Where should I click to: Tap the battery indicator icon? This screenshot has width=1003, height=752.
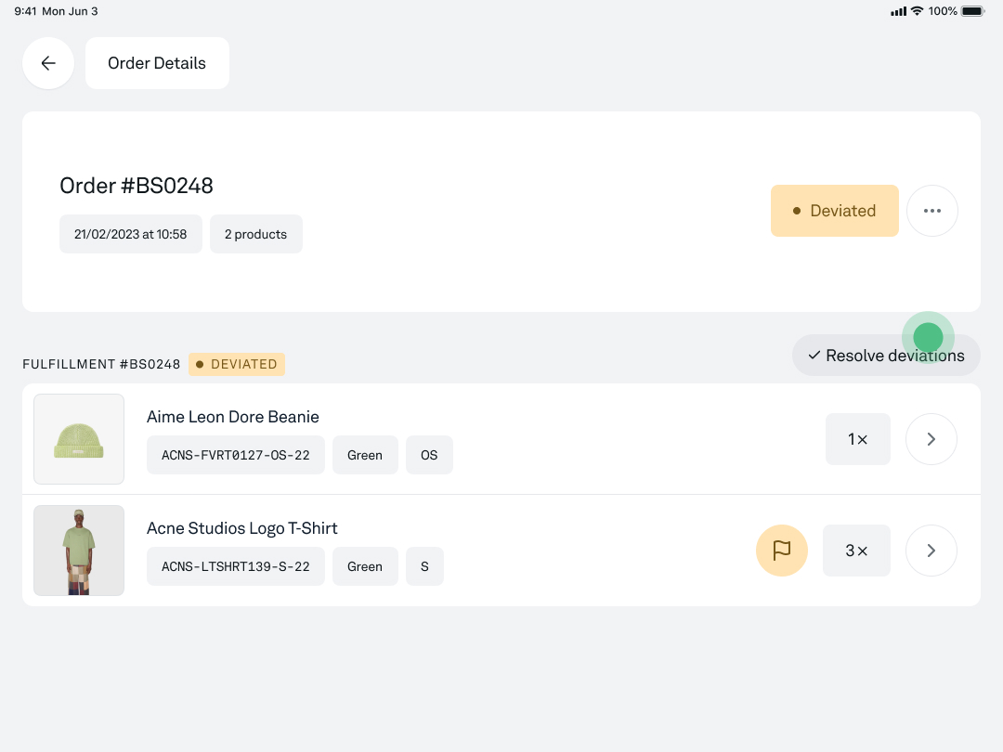972,11
